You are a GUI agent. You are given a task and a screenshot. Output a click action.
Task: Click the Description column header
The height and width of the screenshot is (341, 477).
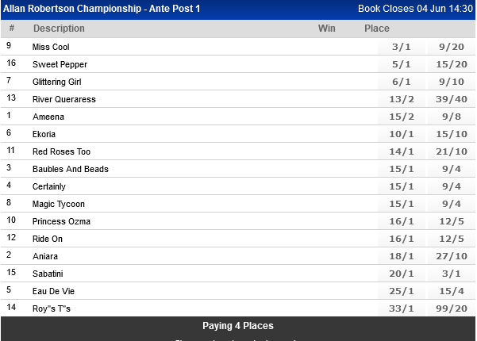[59, 29]
